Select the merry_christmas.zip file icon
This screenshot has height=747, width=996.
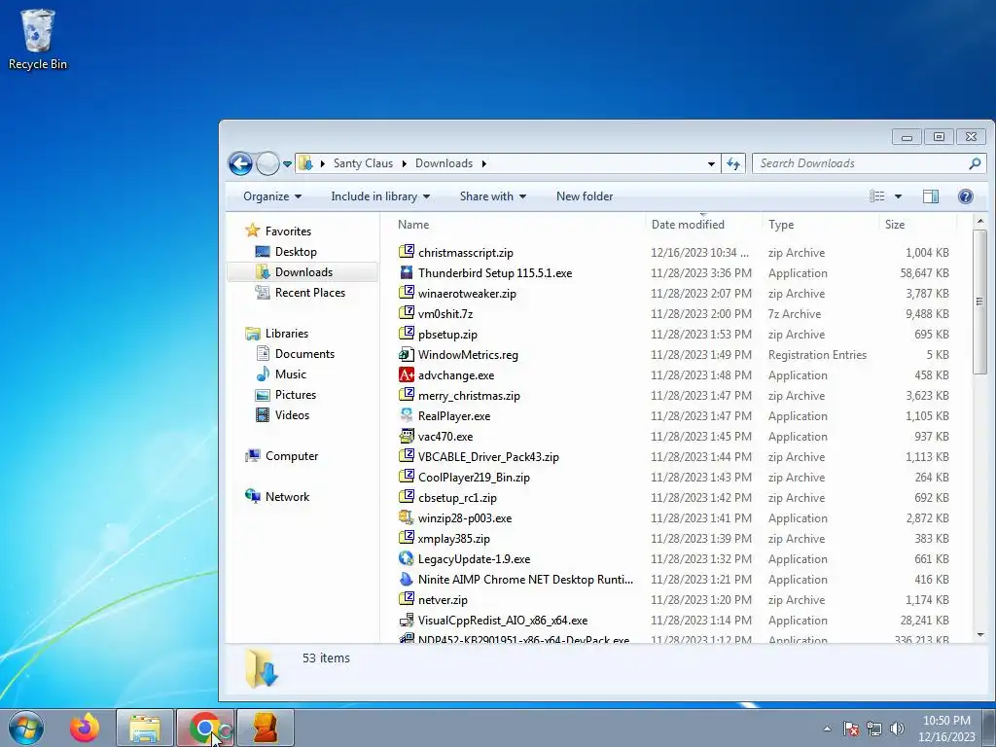(407, 395)
